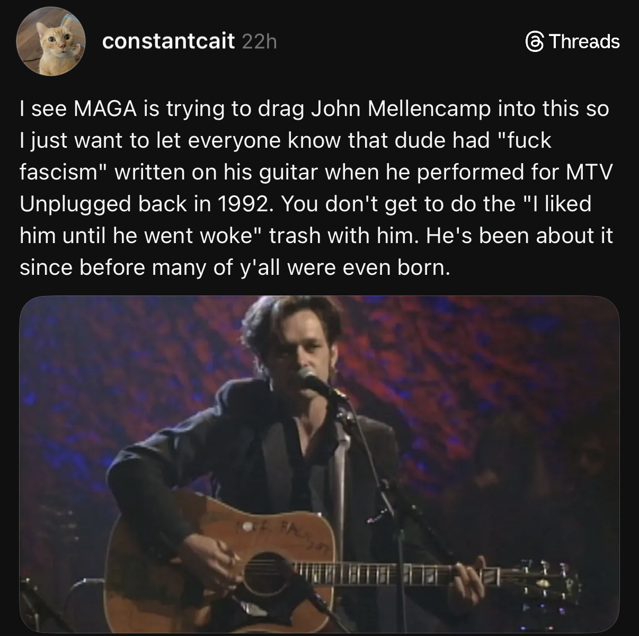The width and height of the screenshot is (639, 636).
Task: Click "Unplugged" in the post text
Action: (x=75, y=204)
